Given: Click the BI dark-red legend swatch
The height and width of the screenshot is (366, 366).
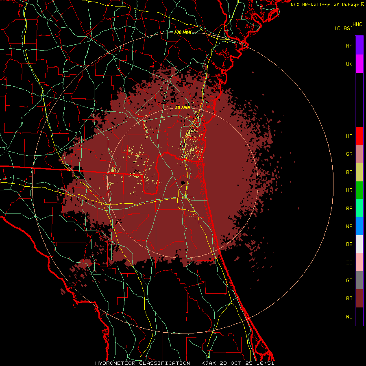Looking at the screenshot, I should 359,298.
